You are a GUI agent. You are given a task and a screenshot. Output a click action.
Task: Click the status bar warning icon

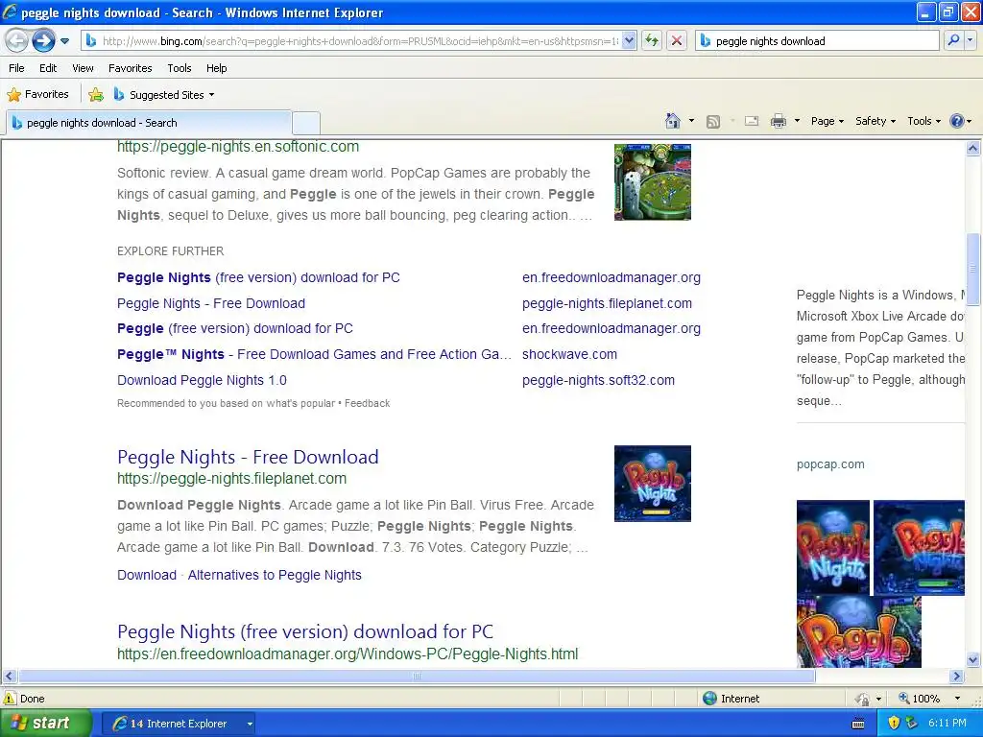(10, 699)
